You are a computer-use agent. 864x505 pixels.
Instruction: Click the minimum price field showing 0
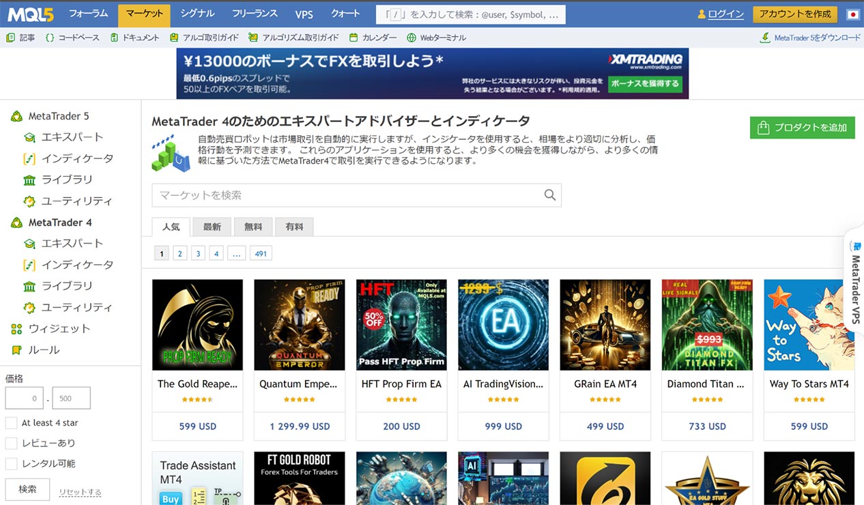pyautogui.click(x=25, y=398)
